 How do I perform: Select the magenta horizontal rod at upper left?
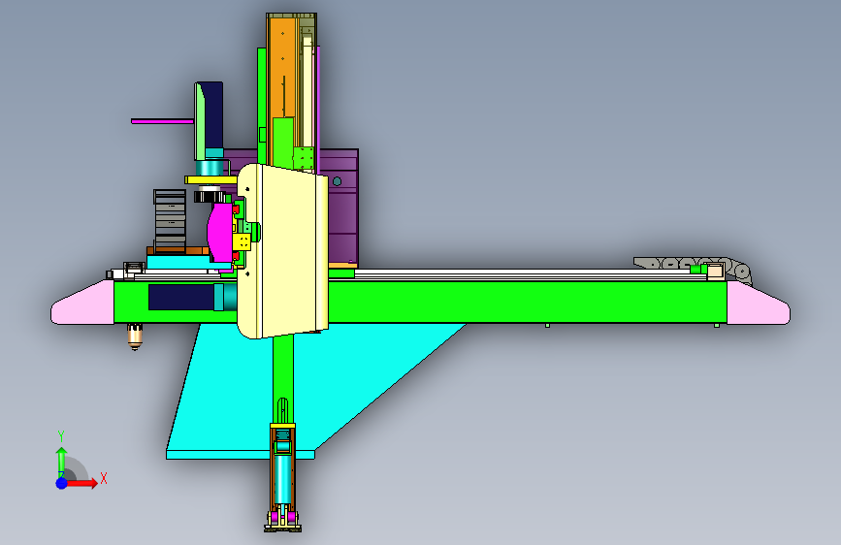pos(163,122)
